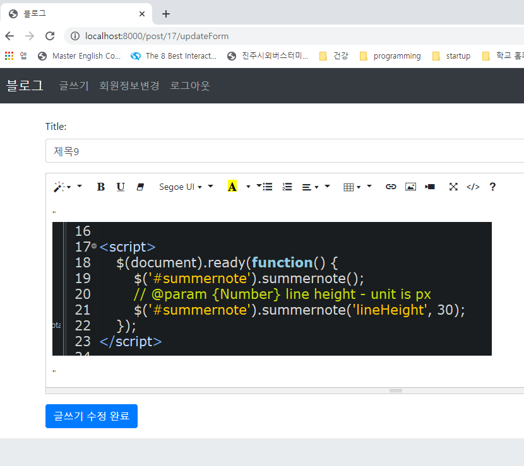The image size is (524, 466).
Task: Open the paragraph alignment dropdown
Action: [x=310, y=187]
